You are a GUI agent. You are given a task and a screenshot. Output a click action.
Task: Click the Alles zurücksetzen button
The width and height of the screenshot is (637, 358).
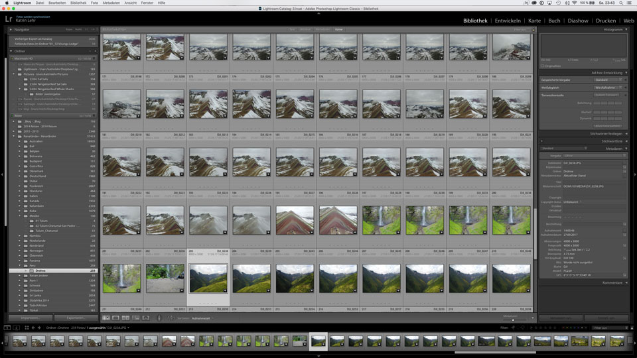607,126
